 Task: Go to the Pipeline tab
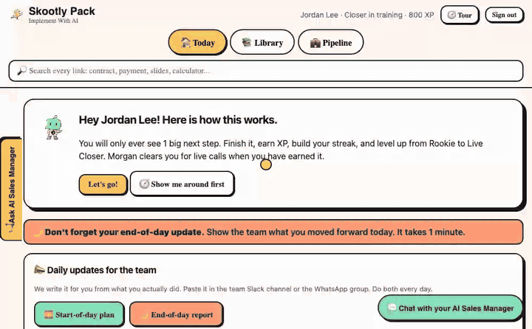331,42
